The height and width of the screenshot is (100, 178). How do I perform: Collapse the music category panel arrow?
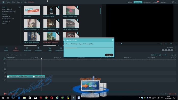[20, 7]
